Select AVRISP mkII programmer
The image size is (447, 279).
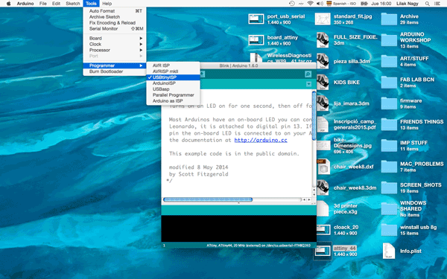173,71
